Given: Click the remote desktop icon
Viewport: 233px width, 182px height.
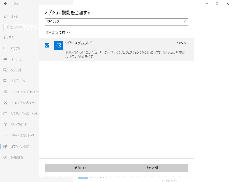Looking at the screenshot, I should tap(6, 135).
